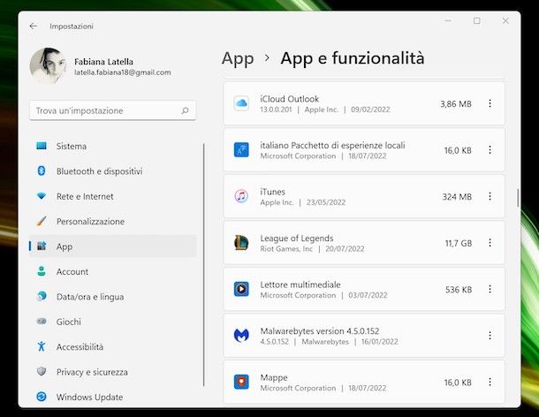Open options menu for italiano Pacchetto
Viewport: 539px width, 417px height.
coord(490,150)
